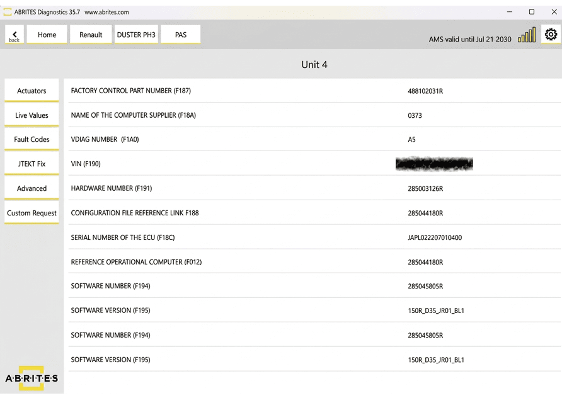Image resolution: width=562 pixels, height=398 pixels.
Task: Open the Actuators section
Action: click(32, 91)
